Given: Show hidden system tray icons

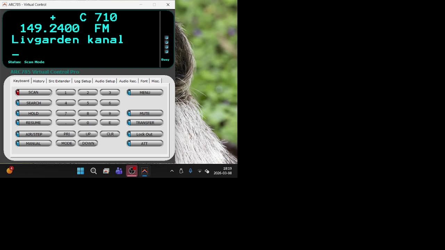Looking at the screenshot, I should (172, 171).
